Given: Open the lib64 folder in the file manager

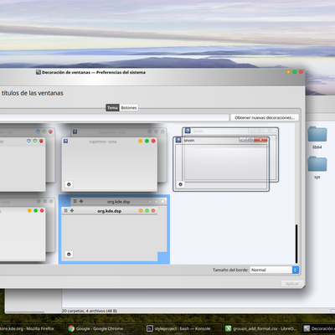Looking at the screenshot, I should 317,138.
